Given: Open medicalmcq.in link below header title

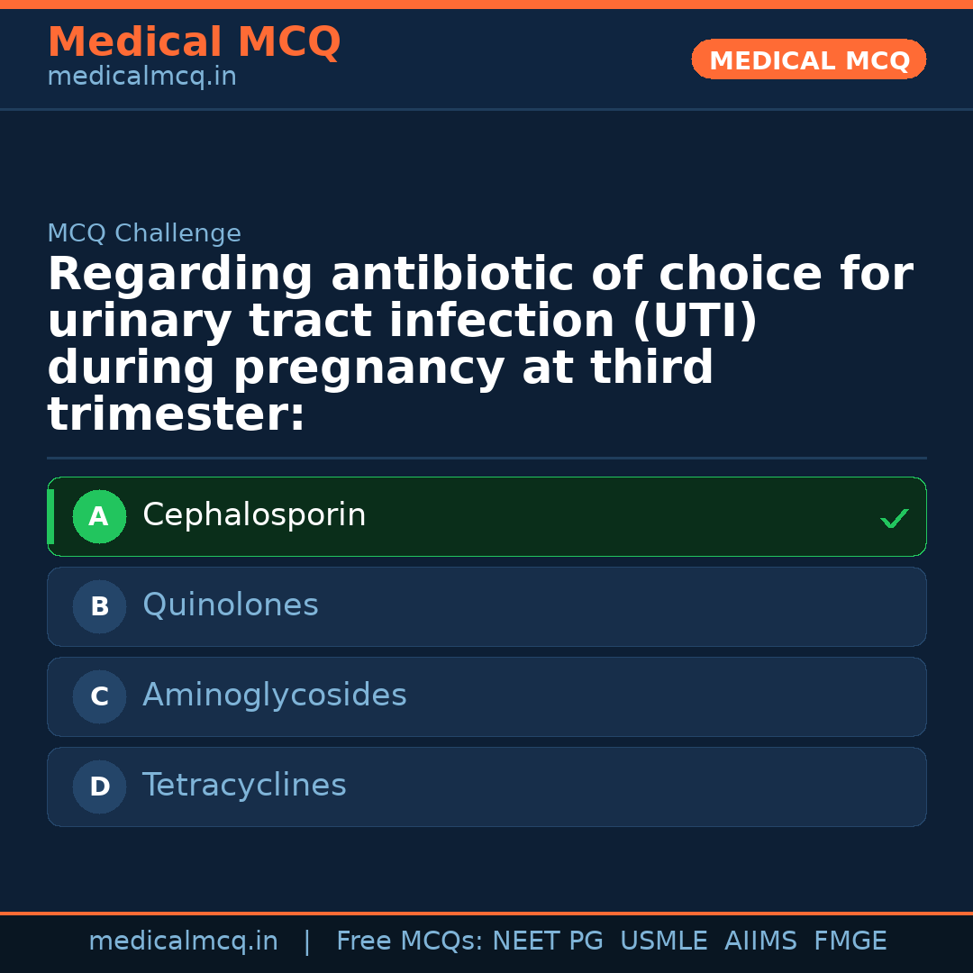Looking at the screenshot, I should (x=141, y=77).
